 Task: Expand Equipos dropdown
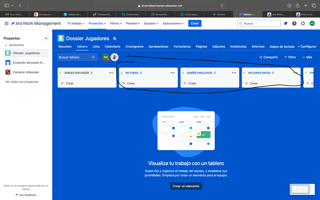pyautogui.click(x=151, y=23)
